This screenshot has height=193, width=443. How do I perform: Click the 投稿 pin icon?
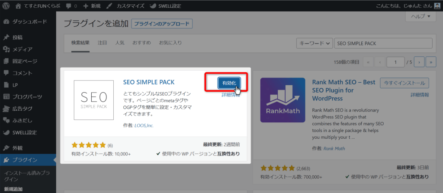click(x=6, y=37)
